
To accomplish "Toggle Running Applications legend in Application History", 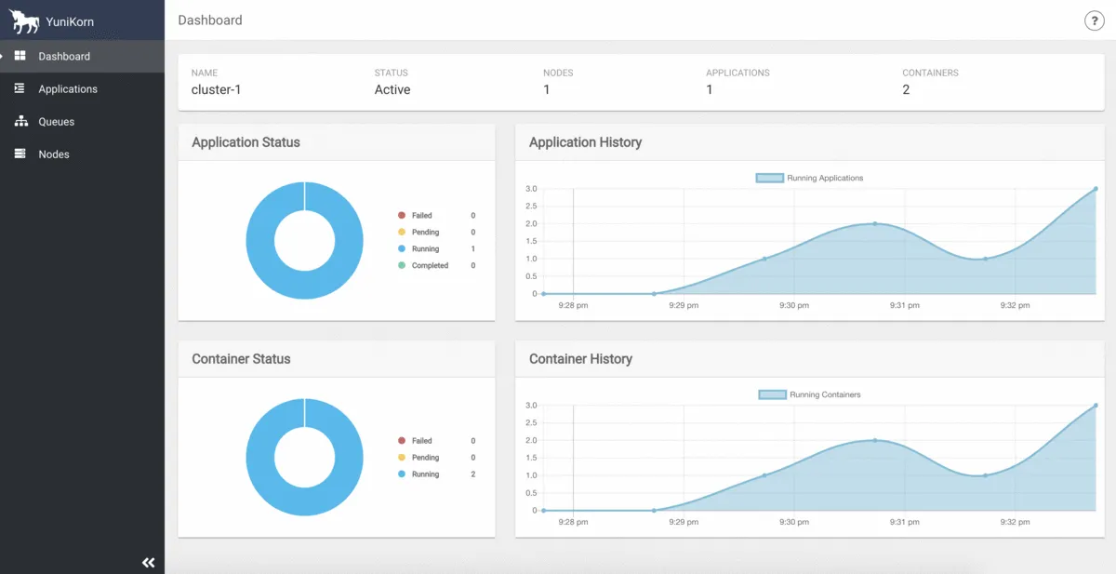I will [809, 178].
